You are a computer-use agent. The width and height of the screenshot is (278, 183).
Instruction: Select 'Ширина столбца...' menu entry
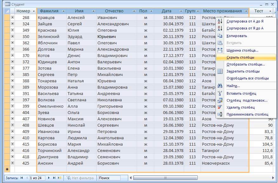[x=242, y=50]
